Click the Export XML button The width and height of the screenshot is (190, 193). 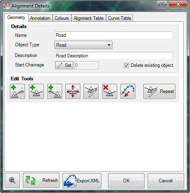[82, 181]
